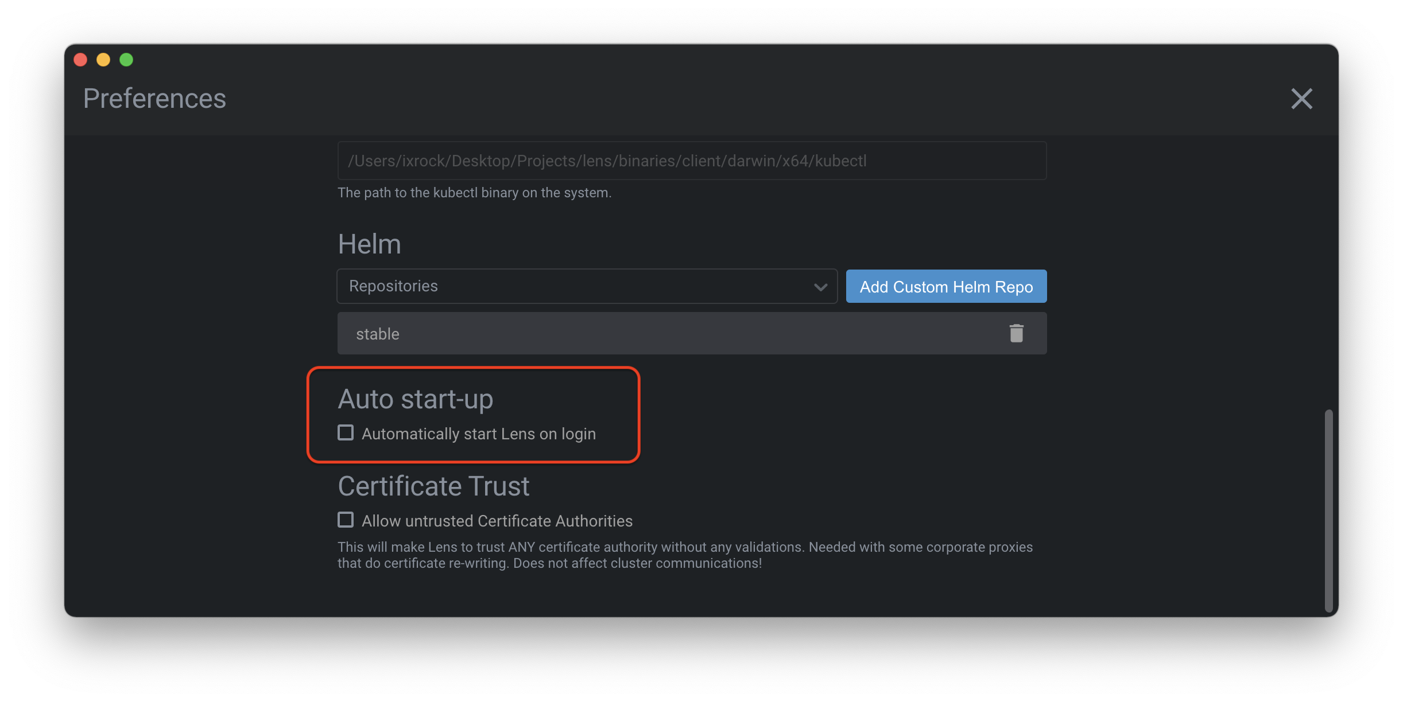
Task: Click the green zoom traffic light
Action: 126,59
